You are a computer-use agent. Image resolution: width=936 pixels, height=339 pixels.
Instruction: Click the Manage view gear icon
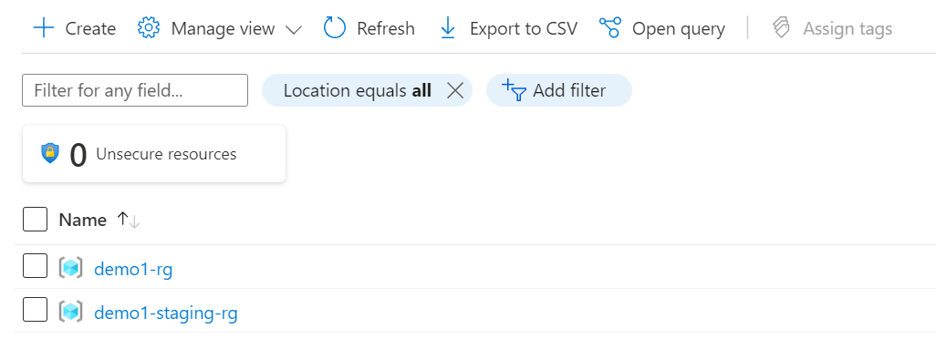point(149,28)
